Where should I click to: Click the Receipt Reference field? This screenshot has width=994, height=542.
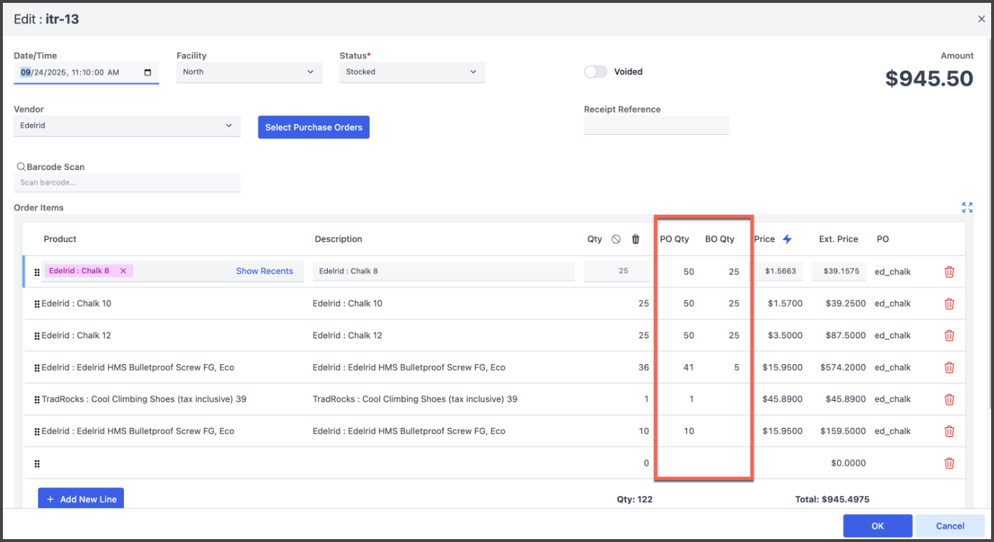[x=656, y=125]
